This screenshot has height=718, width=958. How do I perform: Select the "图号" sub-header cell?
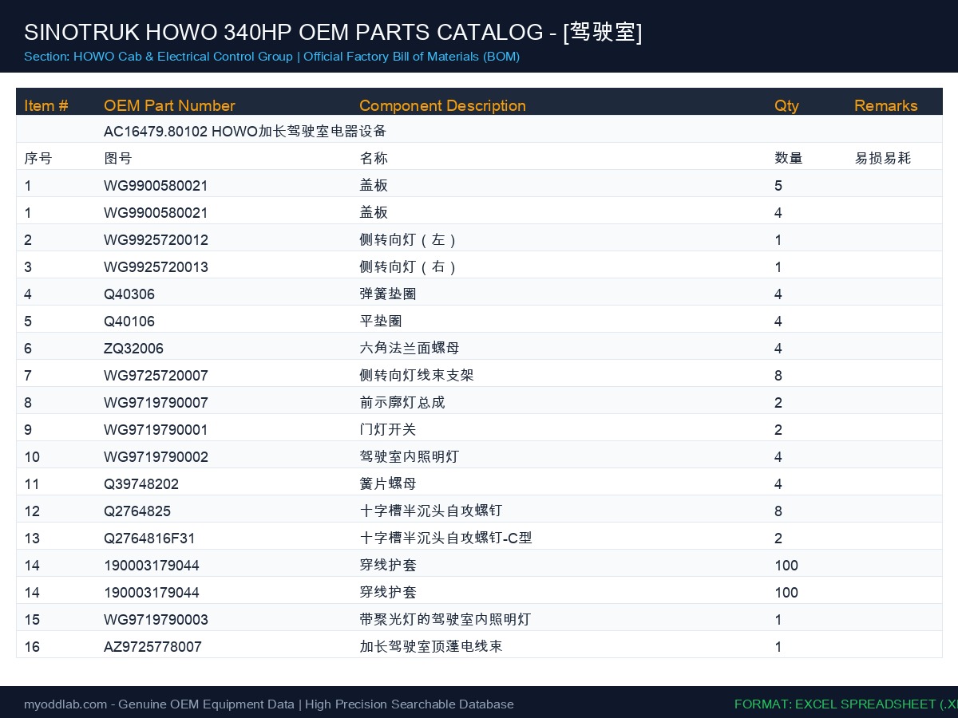click(117, 158)
